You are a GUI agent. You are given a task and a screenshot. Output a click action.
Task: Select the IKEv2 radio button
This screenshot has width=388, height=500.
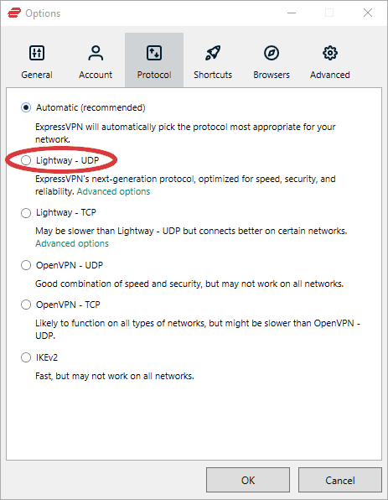click(26, 357)
